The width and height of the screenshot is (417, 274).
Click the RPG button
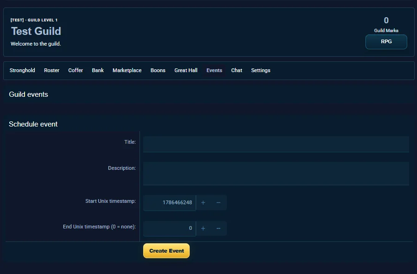pyautogui.click(x=386, y=42)
